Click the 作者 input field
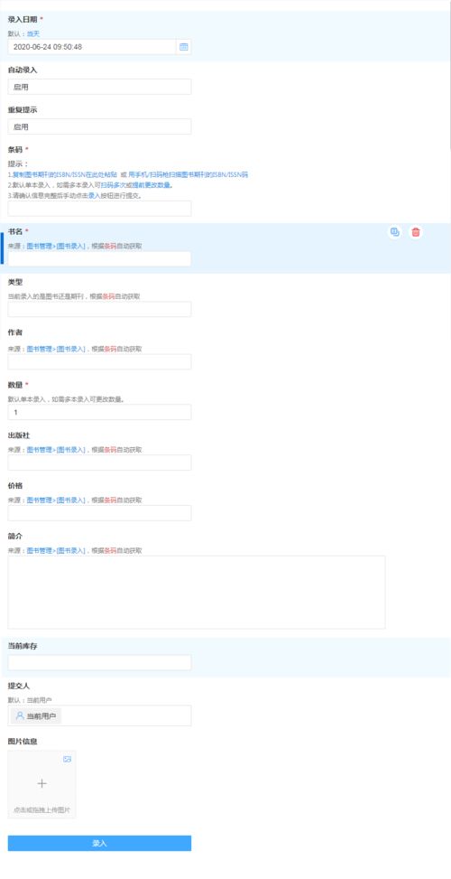The height and width of the screenshot is (879, 451). pos(99,361)
